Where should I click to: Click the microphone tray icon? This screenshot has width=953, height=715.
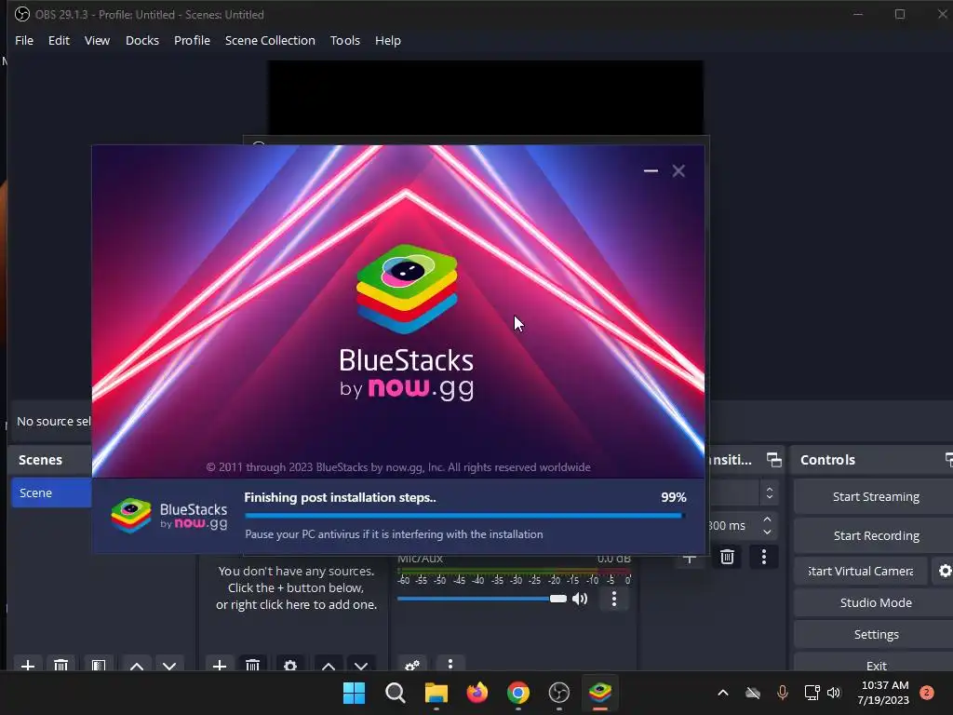tap(782, 693)
